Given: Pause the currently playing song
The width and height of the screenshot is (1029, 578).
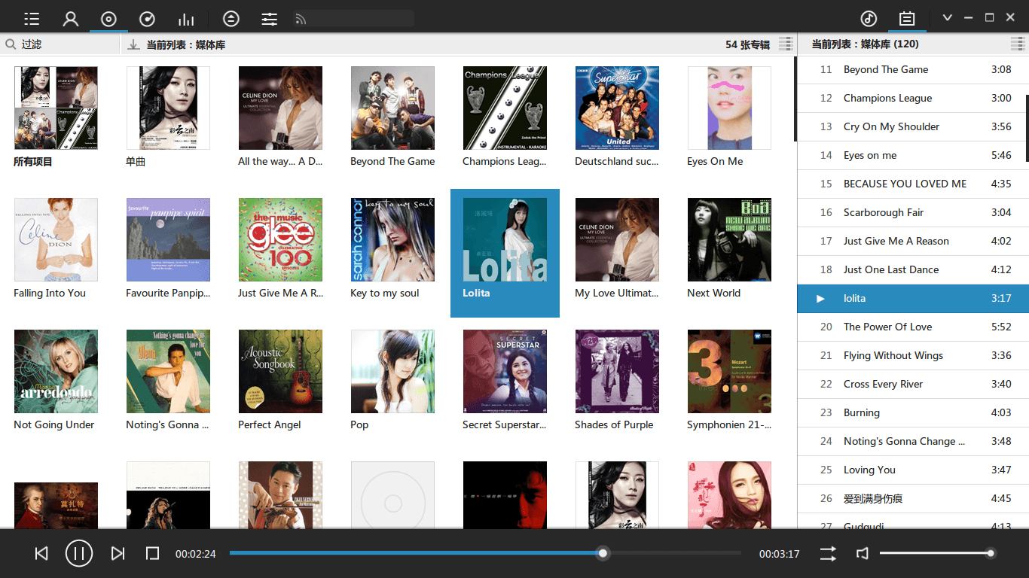Looking at the screenshot, I should [x=79, y=553].
